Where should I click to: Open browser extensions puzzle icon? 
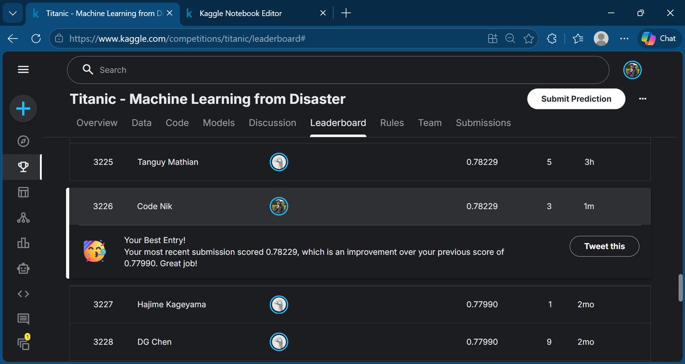[551, 38]
